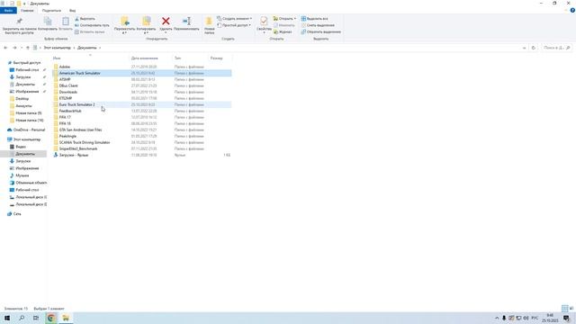Open the notification center icon
576x324 pixels.
point(566,318)
